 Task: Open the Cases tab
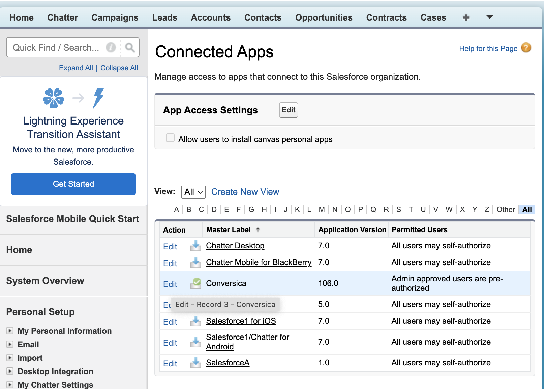point(433,17)
